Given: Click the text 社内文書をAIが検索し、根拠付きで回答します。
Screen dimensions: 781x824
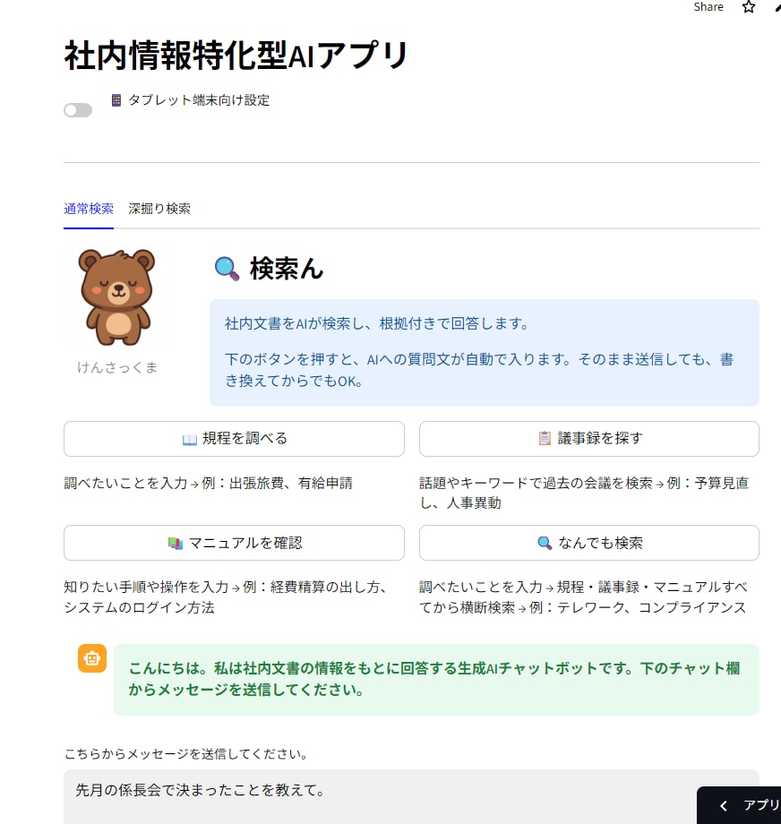Looking at the screenshot, I should [376, 323].
